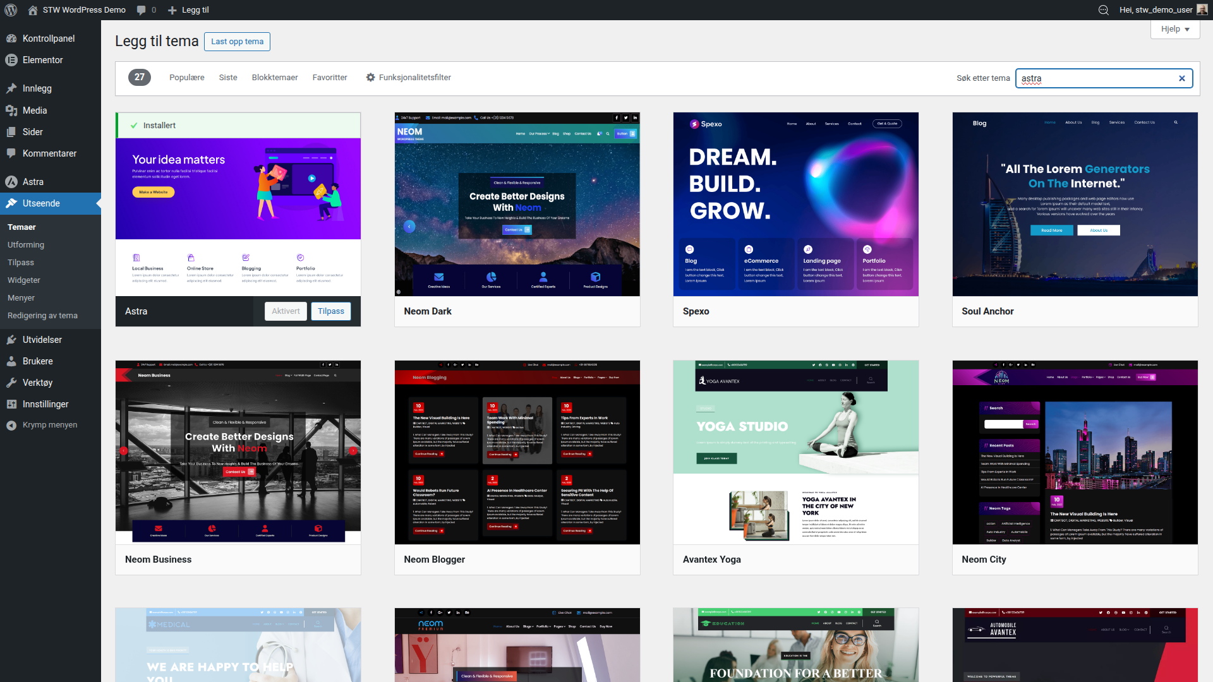Click the Spexo theme name label
Screen dimensions: 1213x682
[x=696, y=311]
